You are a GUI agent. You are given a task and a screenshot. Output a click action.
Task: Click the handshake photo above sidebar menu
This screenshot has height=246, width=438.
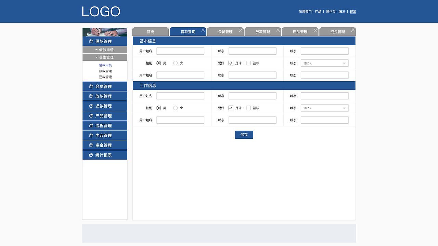click(105, 32)
